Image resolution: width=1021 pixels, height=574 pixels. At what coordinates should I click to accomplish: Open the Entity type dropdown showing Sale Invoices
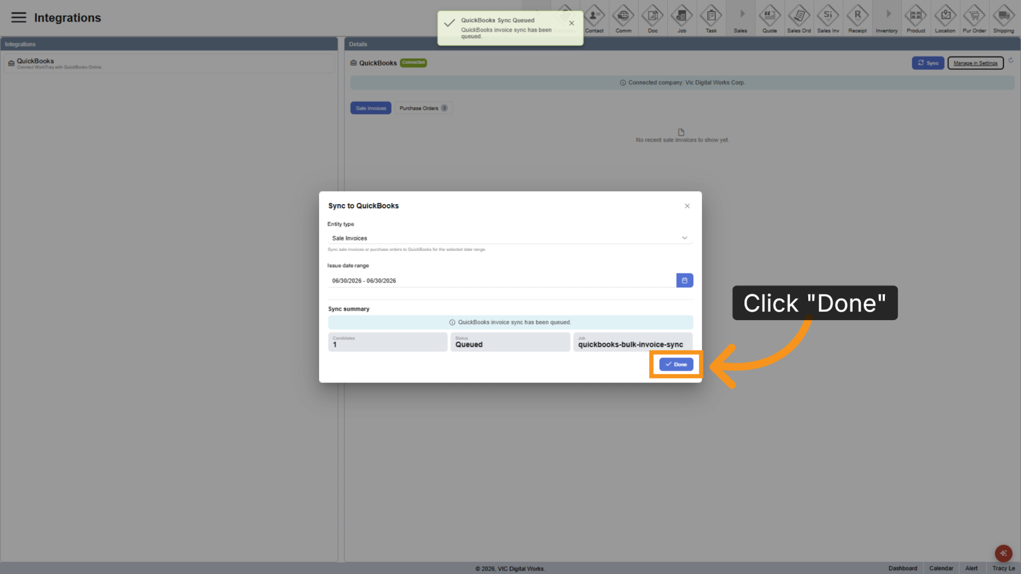click(510, 238)
